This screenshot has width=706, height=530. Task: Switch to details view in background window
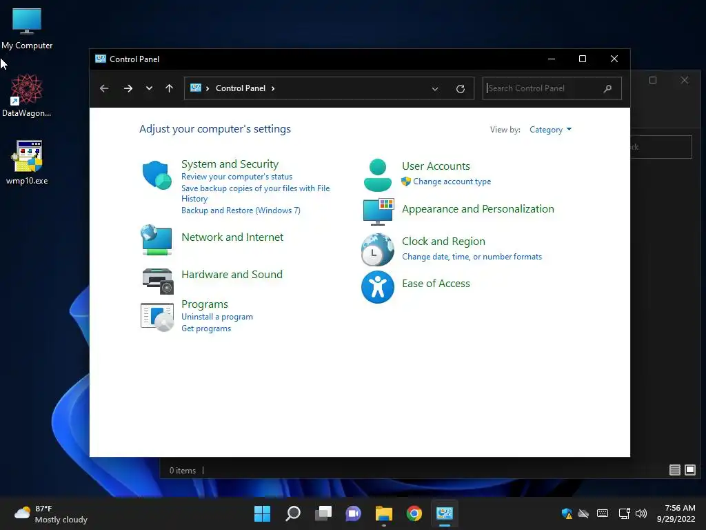tap(674, 470)
